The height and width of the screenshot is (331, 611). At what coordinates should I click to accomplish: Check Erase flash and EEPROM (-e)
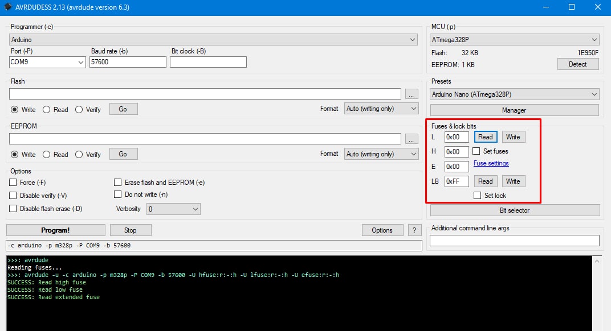pos(117,183)
